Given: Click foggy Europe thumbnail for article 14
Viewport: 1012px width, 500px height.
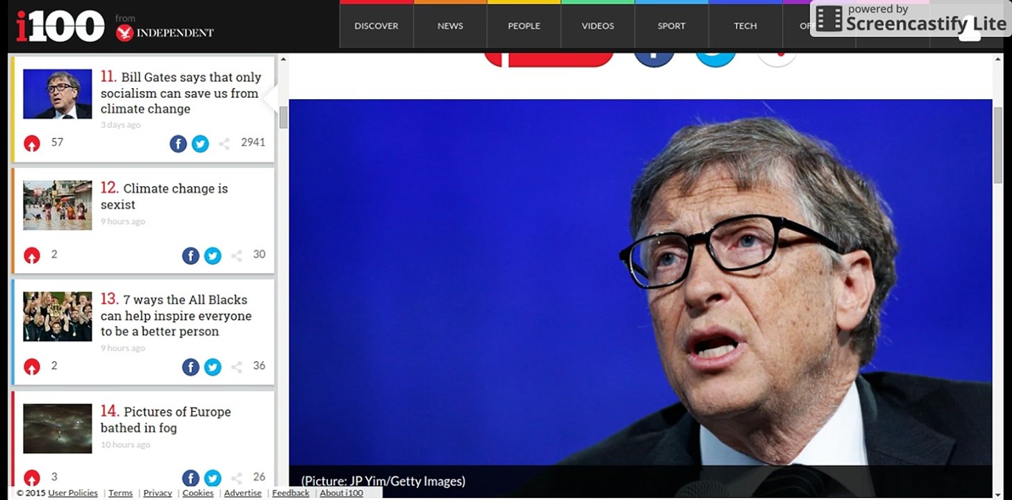Looking at the screenshot, I should (58, 428).
